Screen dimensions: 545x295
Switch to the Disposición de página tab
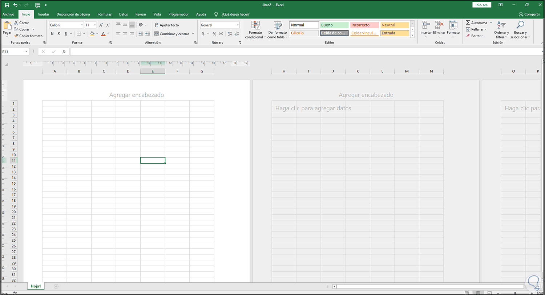pos(73,14)
